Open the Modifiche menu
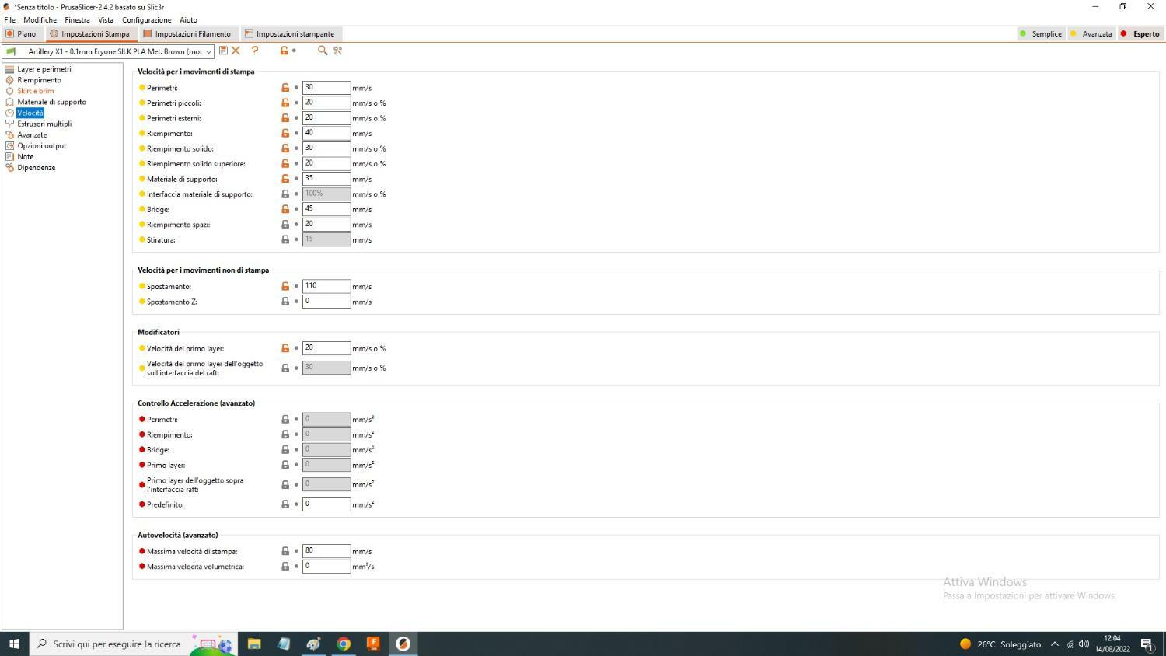The width and height of the screenshot is (1166, 656). 40,19
